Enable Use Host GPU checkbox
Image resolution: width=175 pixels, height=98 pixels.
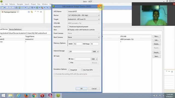click(x=82, y=70)
